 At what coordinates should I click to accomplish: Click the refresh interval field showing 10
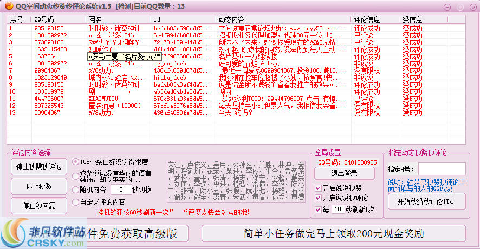pos(338,209)
